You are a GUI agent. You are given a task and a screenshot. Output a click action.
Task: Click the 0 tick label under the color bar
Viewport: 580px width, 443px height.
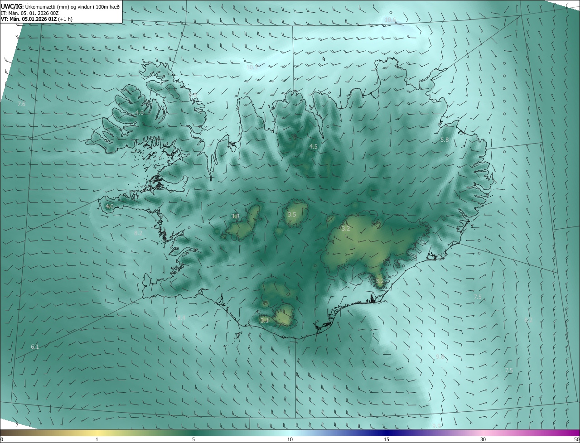click(x=2, y=440)
